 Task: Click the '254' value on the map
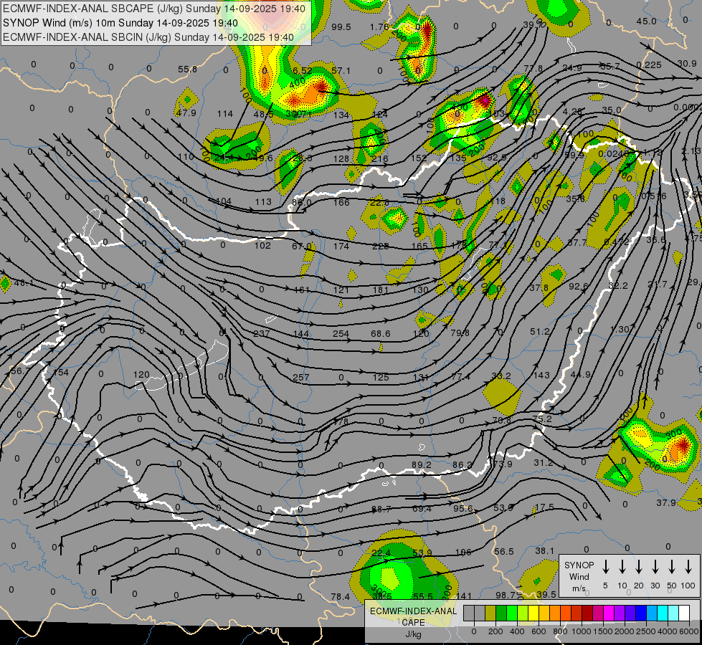click(341, 333)
